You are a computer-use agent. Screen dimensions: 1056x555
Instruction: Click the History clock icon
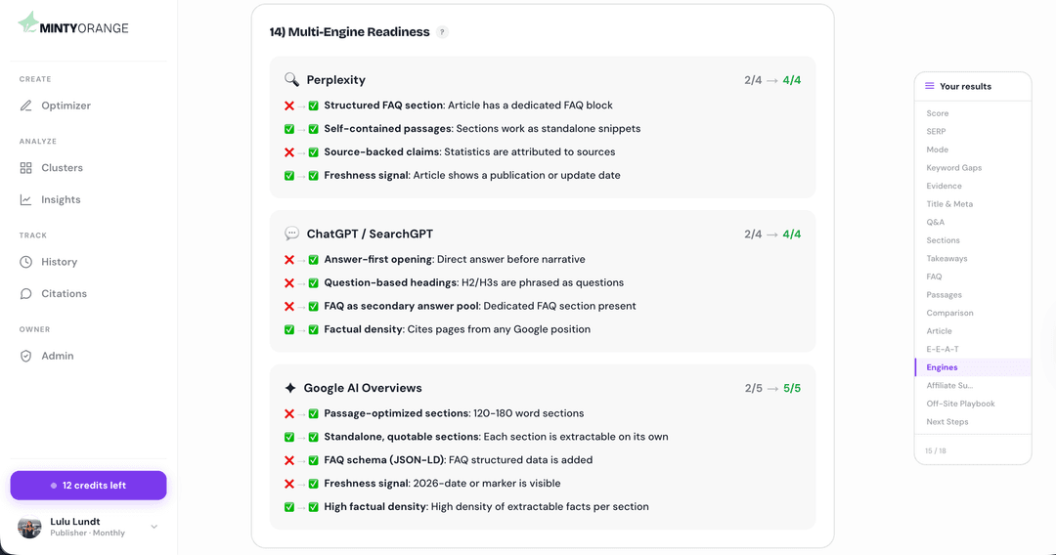(25, 262)
